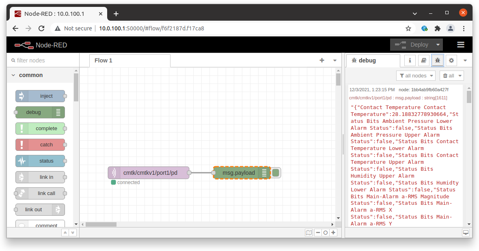Open the Node-RED main menu
The image size is (479, 251).
(x=460, y=45)
